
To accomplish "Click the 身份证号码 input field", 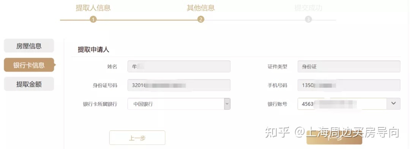I will [179, 85].
